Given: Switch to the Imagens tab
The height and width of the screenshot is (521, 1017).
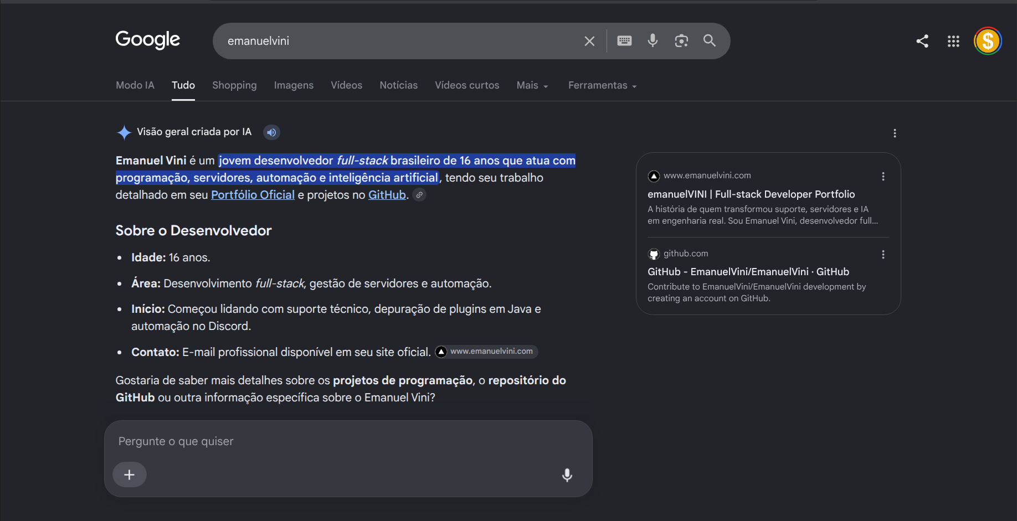Looking at the screenshot, I should coord(294,85).
